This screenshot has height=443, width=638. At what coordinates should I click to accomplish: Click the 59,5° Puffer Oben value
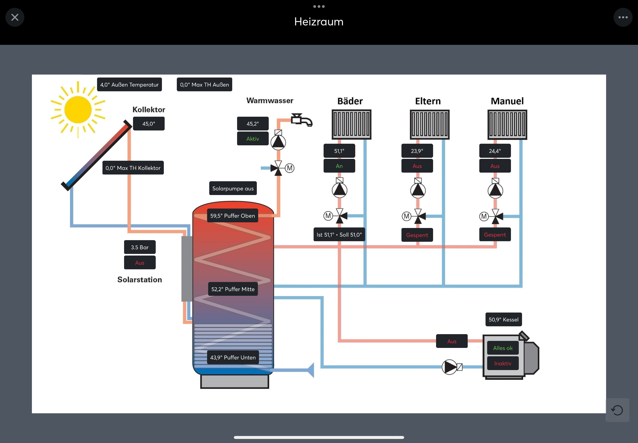point(232,216)
